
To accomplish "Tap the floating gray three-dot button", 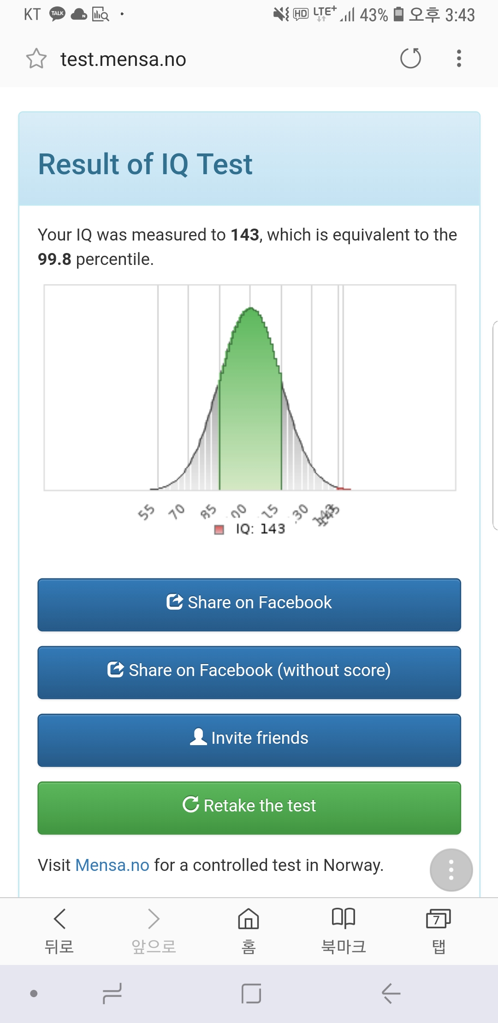I will (451, 870).
